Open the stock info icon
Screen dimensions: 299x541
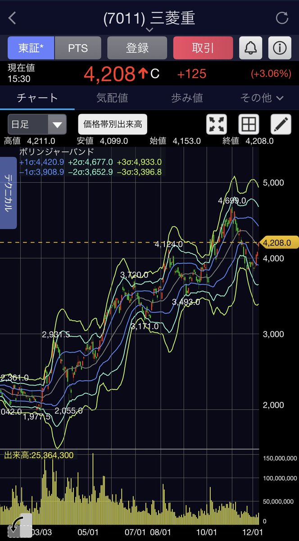[x=280, y=48]
